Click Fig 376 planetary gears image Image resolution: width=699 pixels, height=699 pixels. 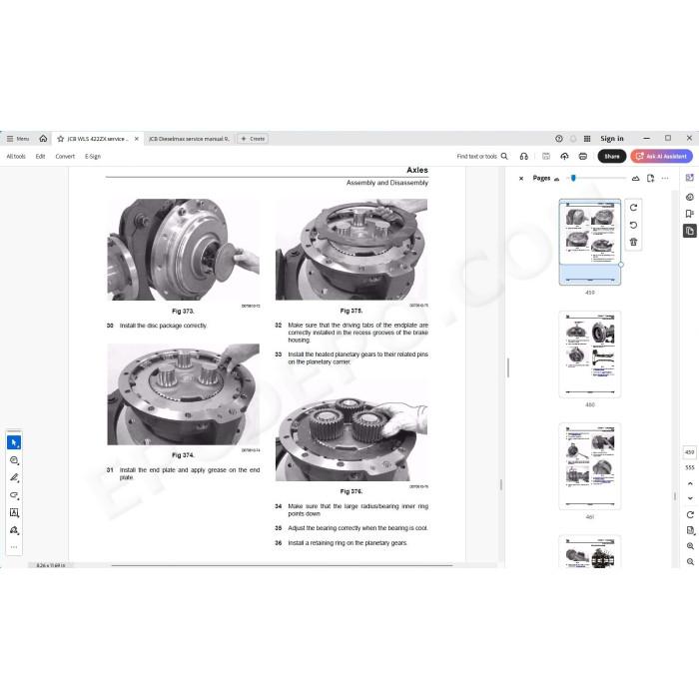[x=351, y=430]
